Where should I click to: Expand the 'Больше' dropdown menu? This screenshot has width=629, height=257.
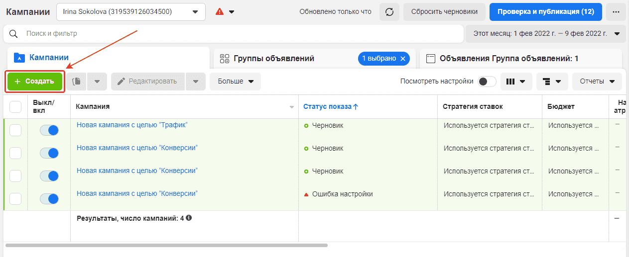pyautogui.click(x=235, y=82)
